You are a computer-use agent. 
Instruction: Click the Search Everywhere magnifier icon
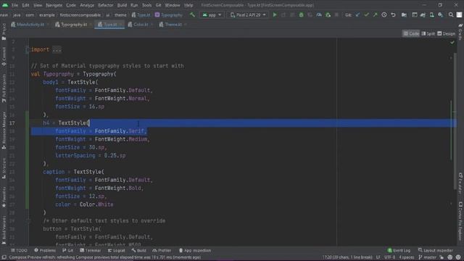[451, 14]
